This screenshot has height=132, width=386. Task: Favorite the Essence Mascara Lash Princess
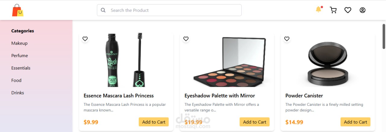[85, 39]
